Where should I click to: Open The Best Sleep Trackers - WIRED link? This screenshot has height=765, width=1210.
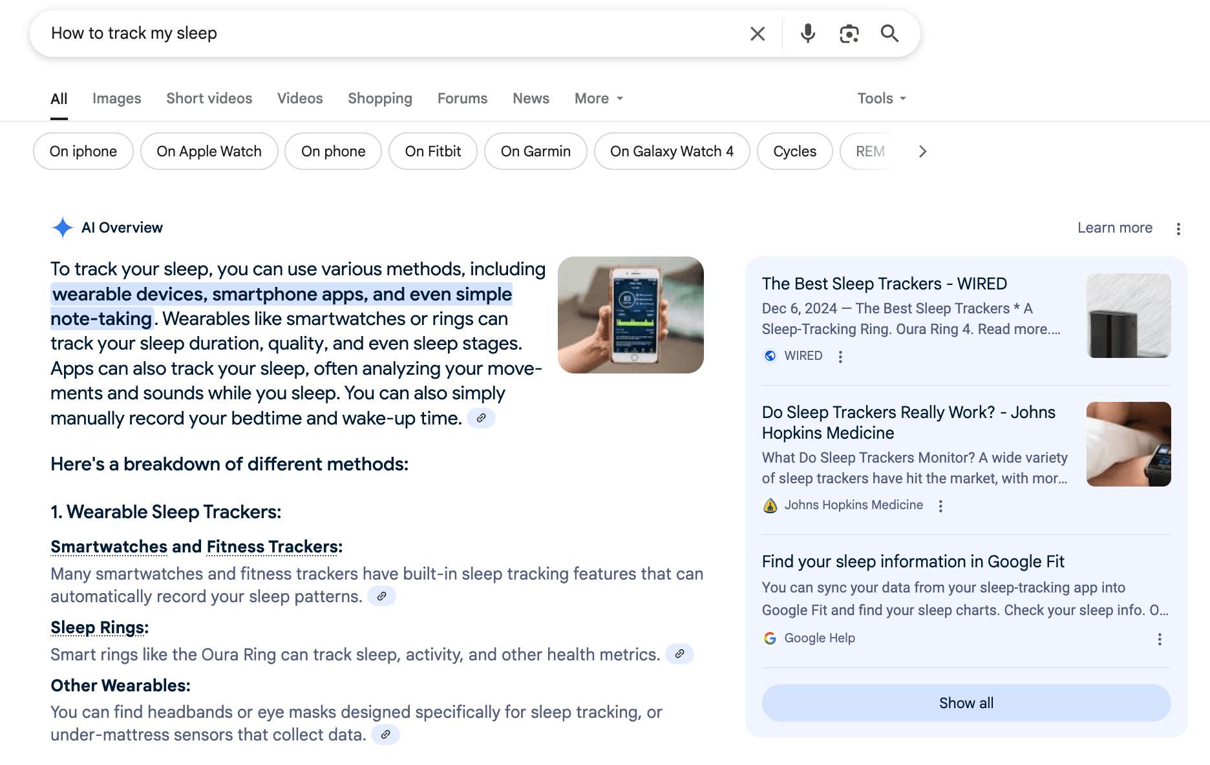pos(884,284)
